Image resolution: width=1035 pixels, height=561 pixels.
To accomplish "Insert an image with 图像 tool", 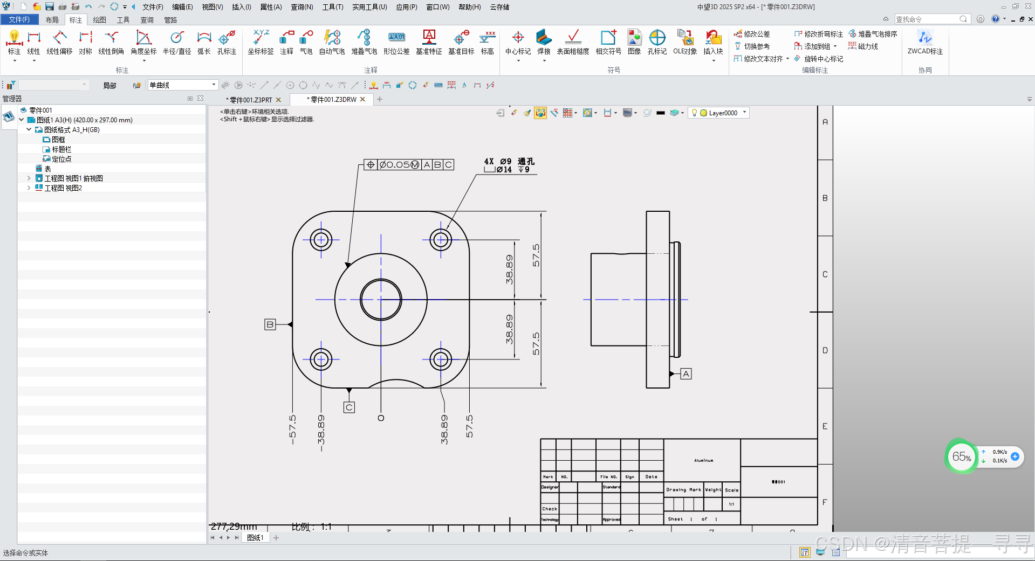I will coord(634,43).
